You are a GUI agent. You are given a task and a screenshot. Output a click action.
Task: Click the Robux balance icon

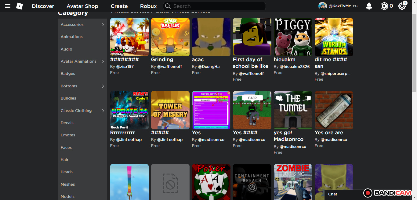click(384, 6)
